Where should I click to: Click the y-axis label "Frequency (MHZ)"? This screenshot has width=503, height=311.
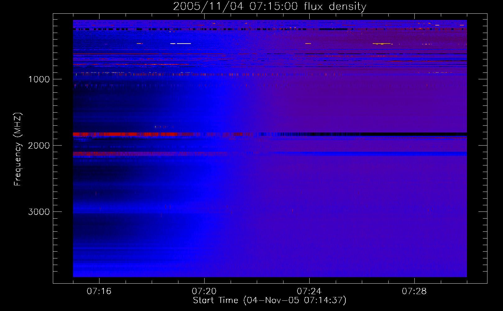tap(18, 149)
